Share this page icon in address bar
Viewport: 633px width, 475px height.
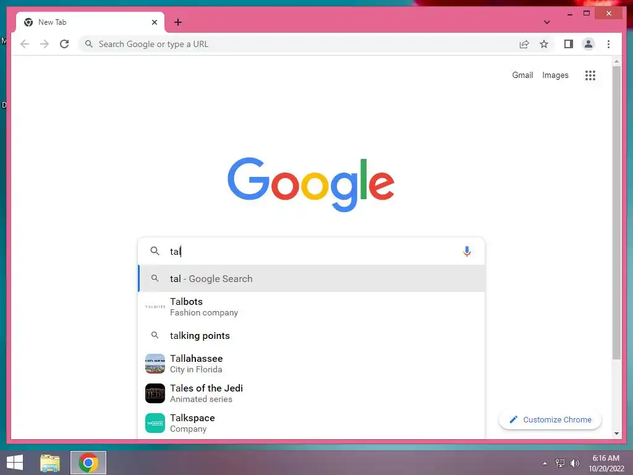coord(524,44)
